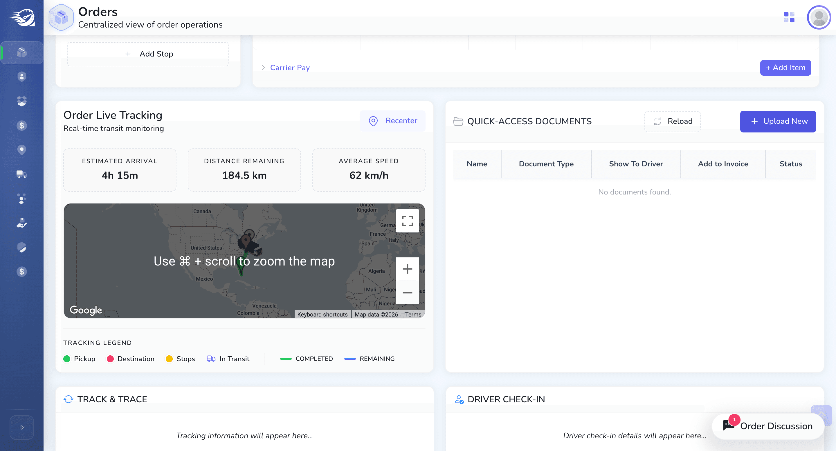Open the apps grid icon in header
The width and height of the screenshot is (836, 451).
click(x=789, y=17)
